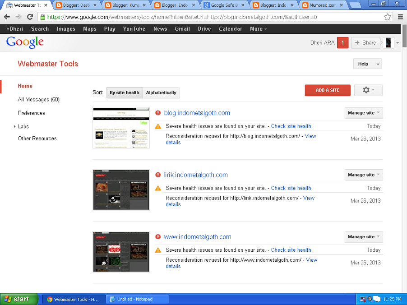Open Manage site dropdown for lirik.indometalgoth.com
The height and width of the screenshot is (305, 407).
click(364, 175)
